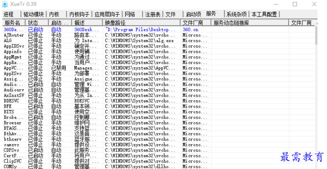Select the AJRouter service name

click(x=14, y=35)
